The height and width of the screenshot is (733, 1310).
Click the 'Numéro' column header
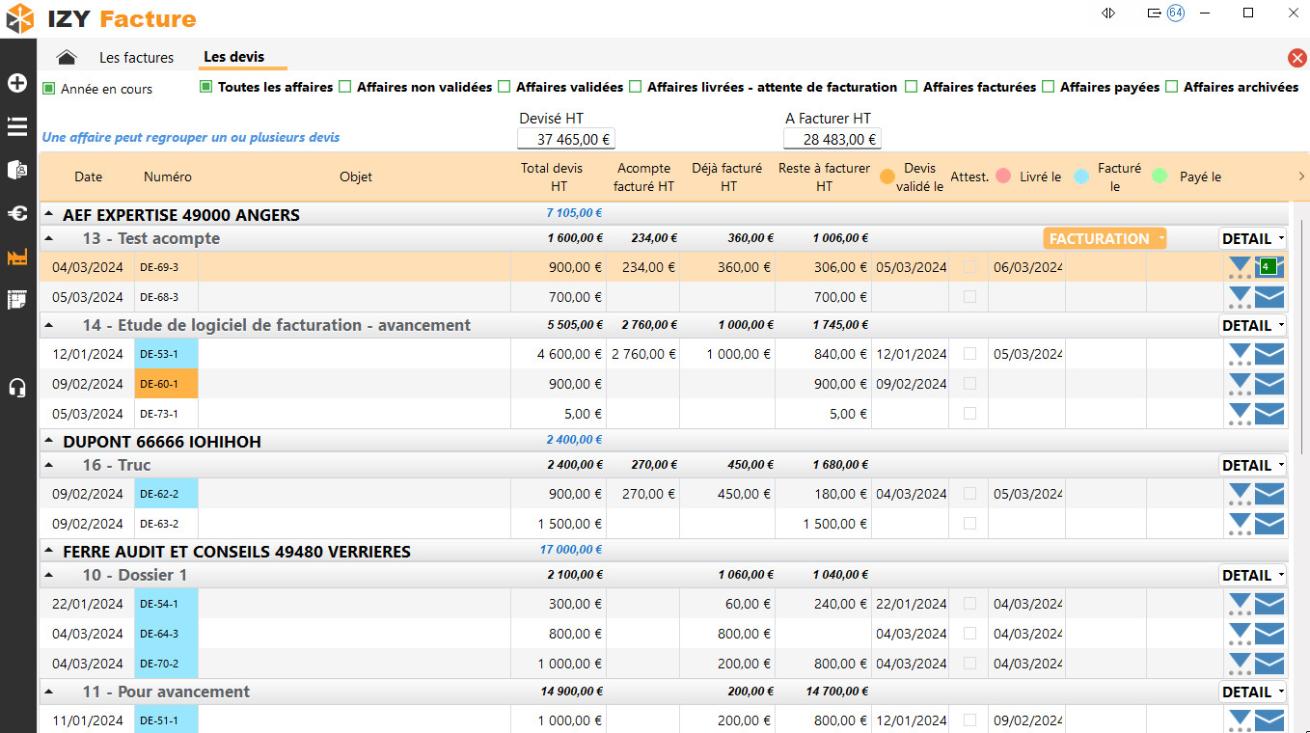pos(168,176)
